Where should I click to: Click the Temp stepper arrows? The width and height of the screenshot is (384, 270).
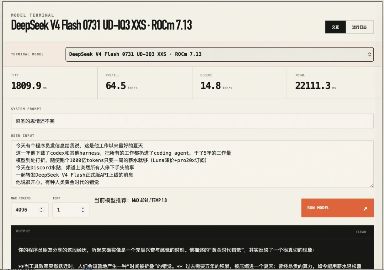click(x=83, y=210)
